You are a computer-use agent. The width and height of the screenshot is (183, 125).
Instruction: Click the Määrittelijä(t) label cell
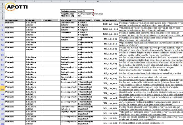(x=69, y=16)
